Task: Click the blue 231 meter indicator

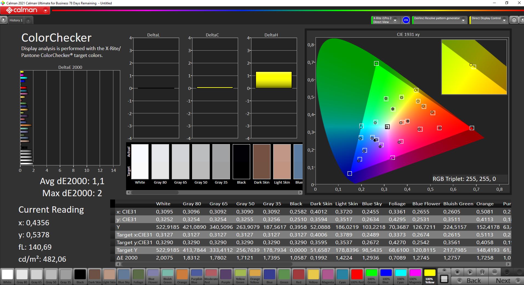Action: tap(406, 20)
